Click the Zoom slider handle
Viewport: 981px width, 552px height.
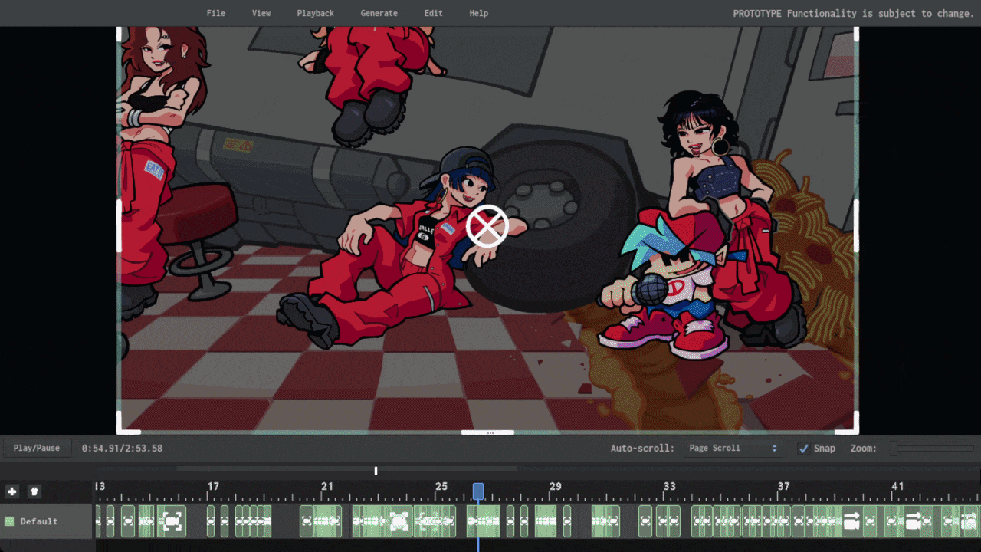coord(893,449)
